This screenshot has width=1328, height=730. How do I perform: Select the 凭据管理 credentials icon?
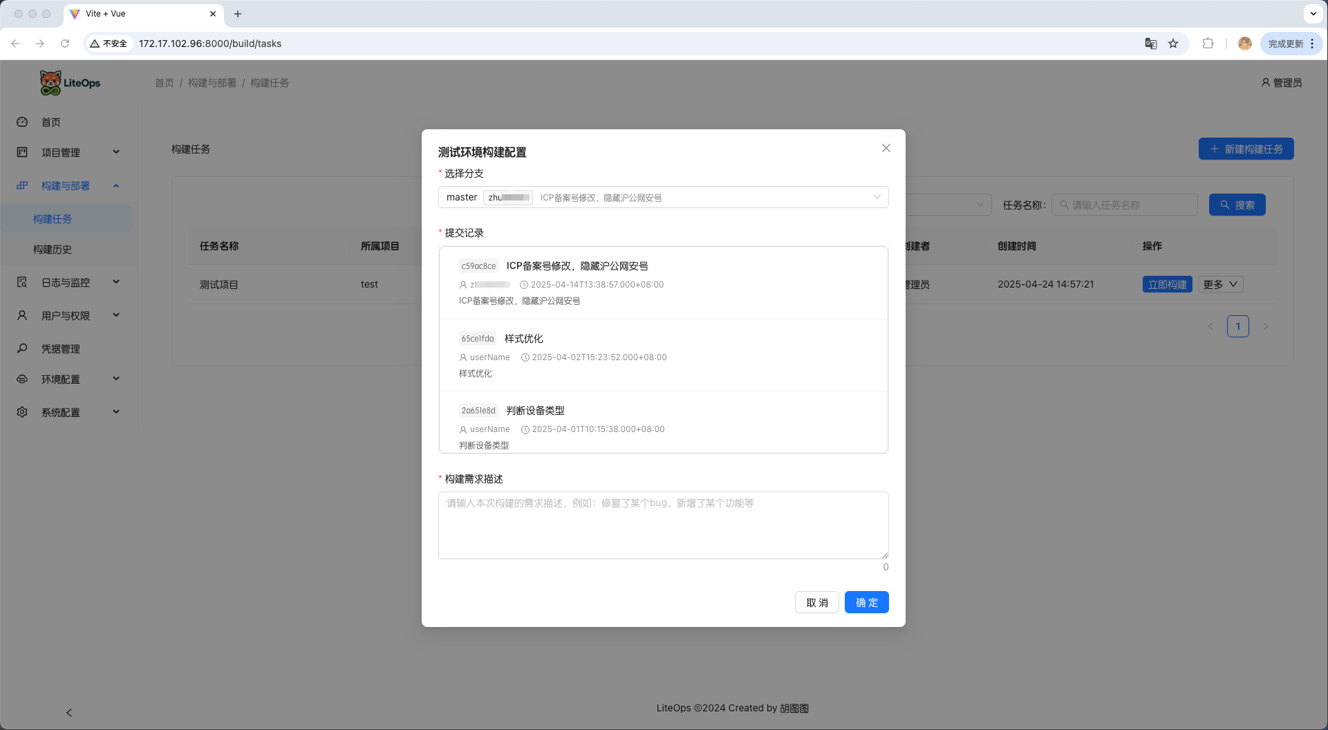pyautogui.click(x=22, y=348)
